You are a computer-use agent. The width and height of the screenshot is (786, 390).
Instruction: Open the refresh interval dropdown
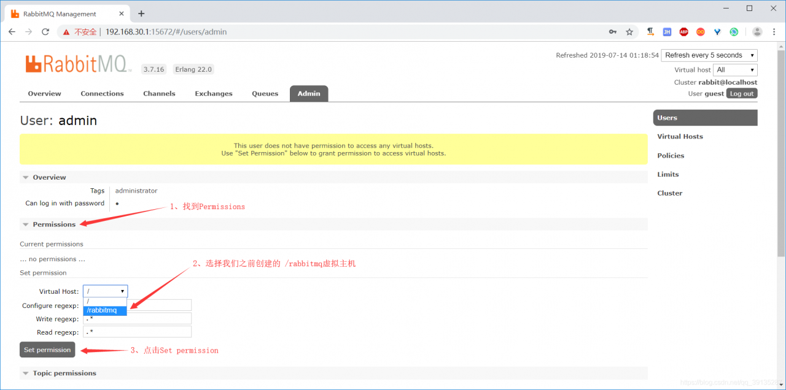(x=710, y=55)
